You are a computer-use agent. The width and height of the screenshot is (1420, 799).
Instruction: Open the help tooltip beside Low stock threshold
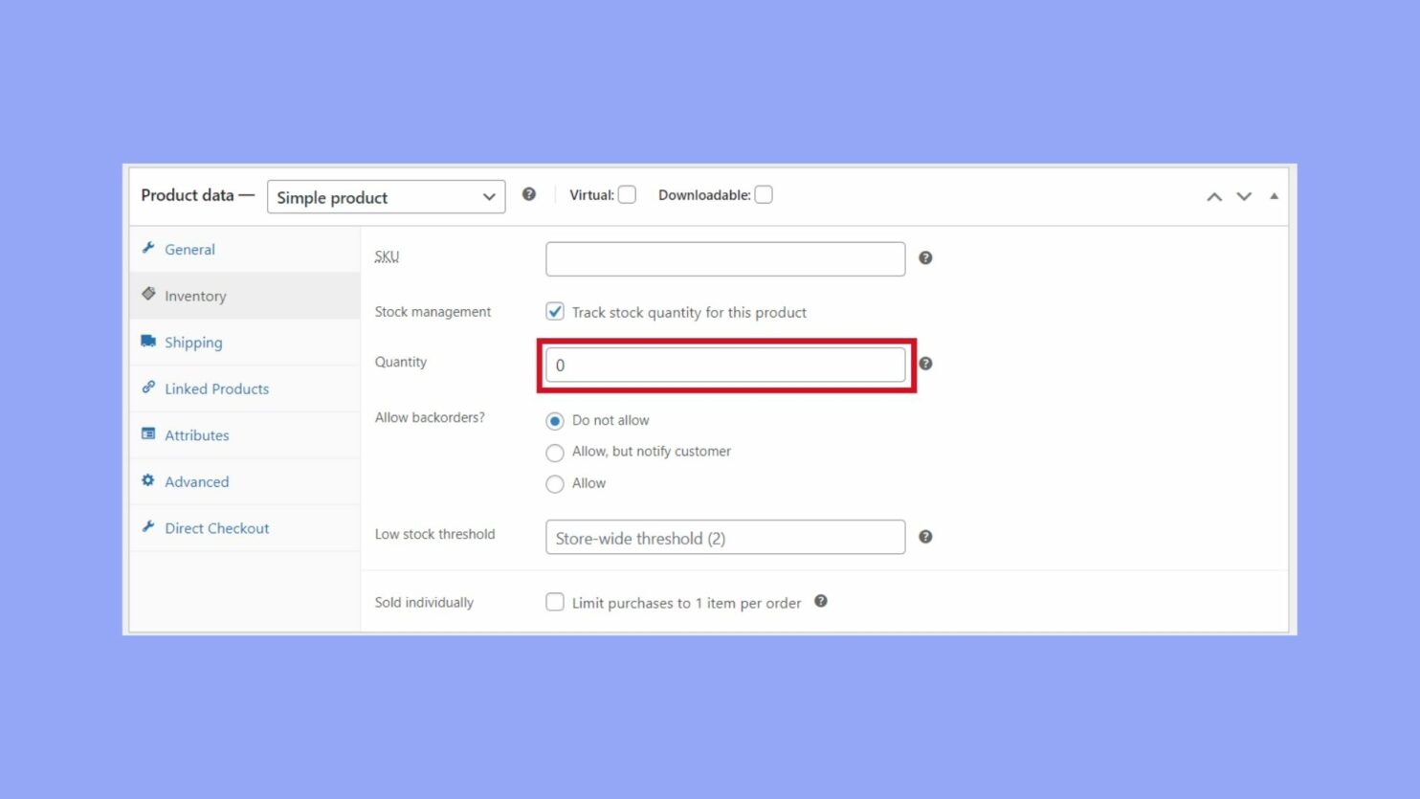(925, 537)
